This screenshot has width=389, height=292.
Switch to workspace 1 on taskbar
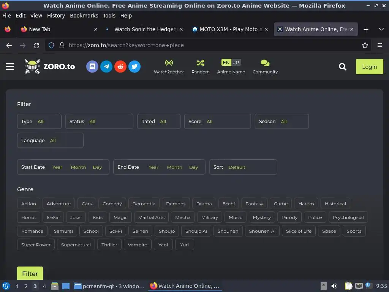[x=17, y=286]
